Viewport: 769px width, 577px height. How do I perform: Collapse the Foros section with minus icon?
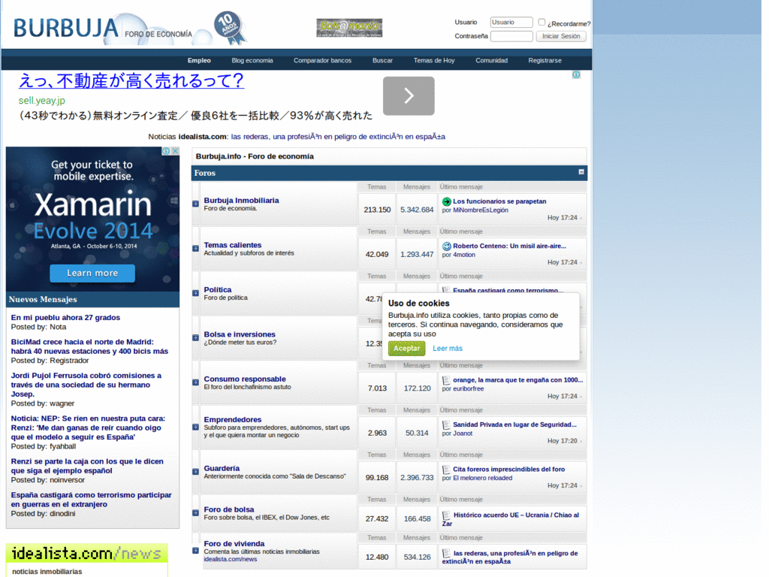pos(581,172)
